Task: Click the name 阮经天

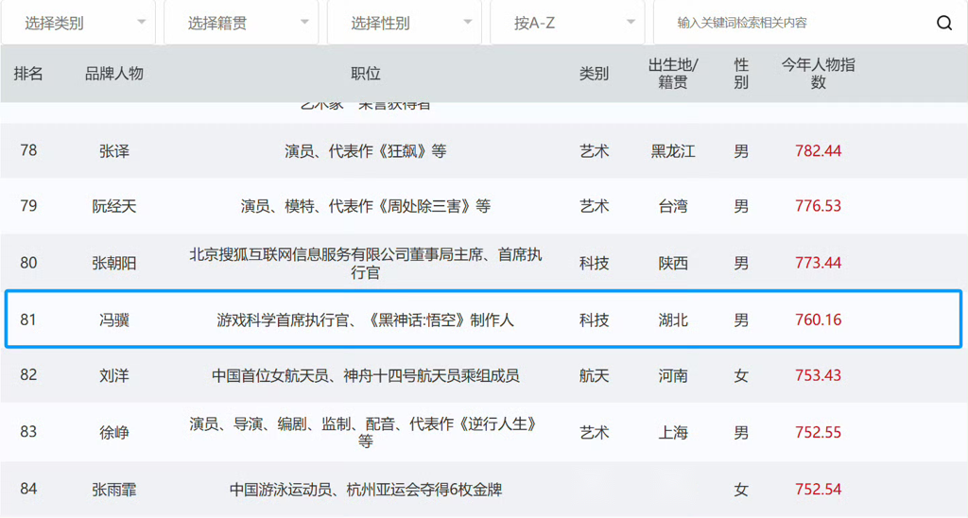Action: [x=114, y=206]
